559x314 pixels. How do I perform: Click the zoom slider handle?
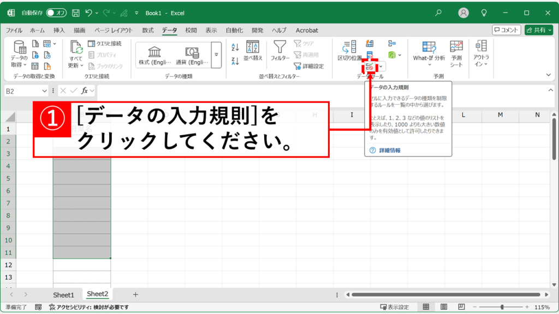(x=502, y=307)
